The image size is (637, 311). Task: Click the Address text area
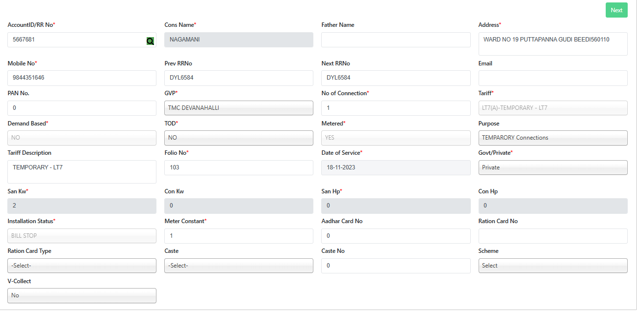pos(553,44)
